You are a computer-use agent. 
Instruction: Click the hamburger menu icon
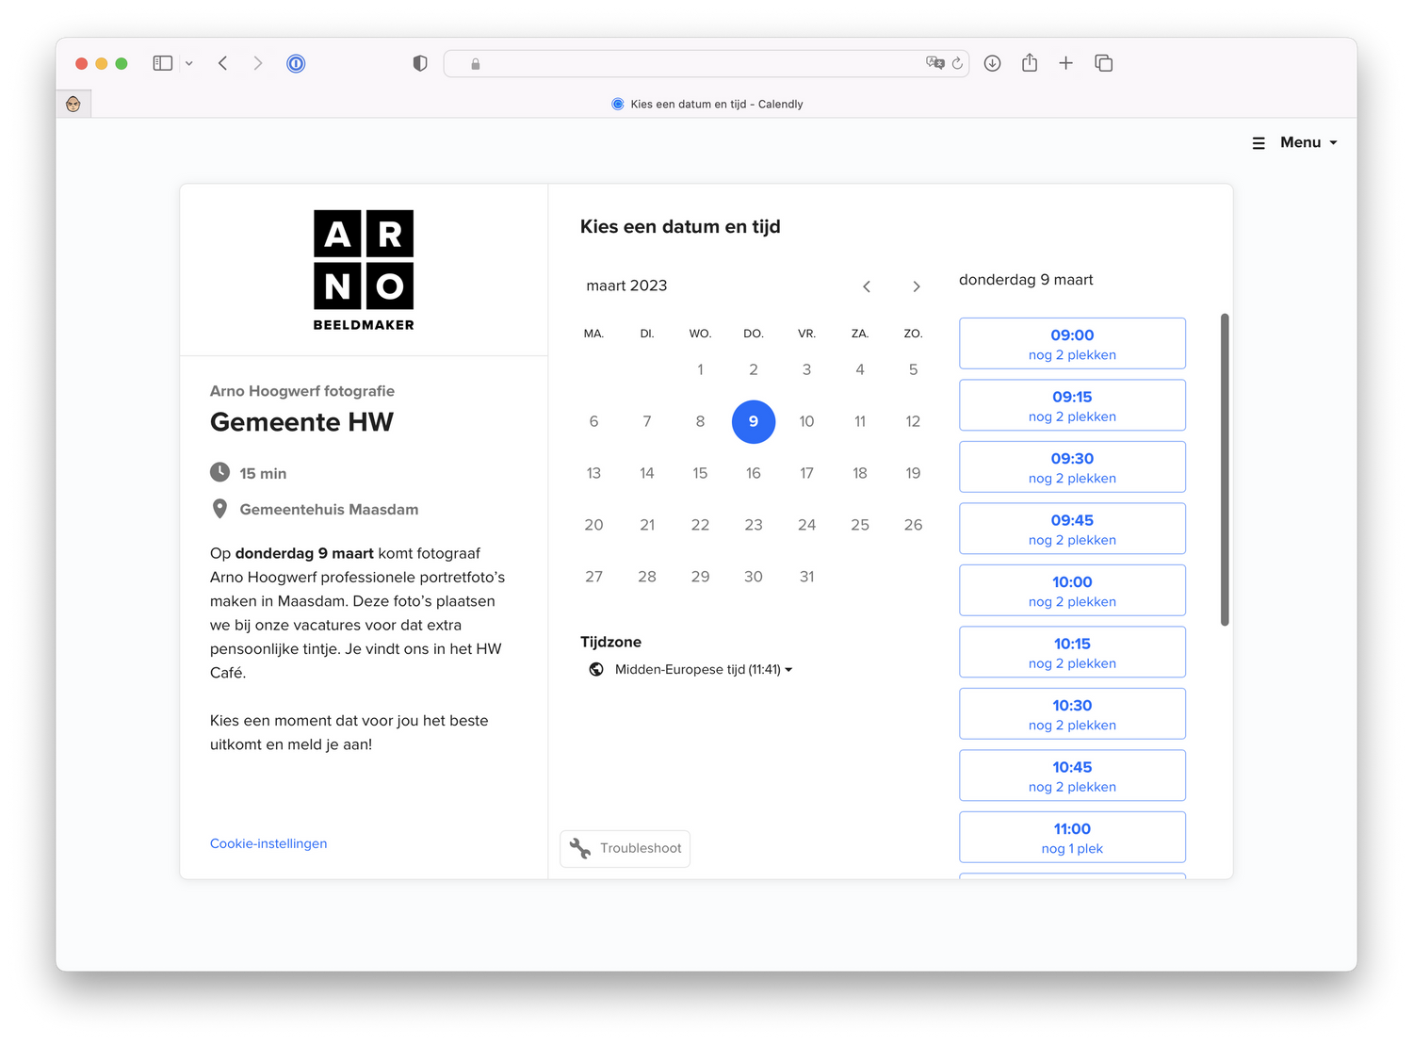[1259, 143]
